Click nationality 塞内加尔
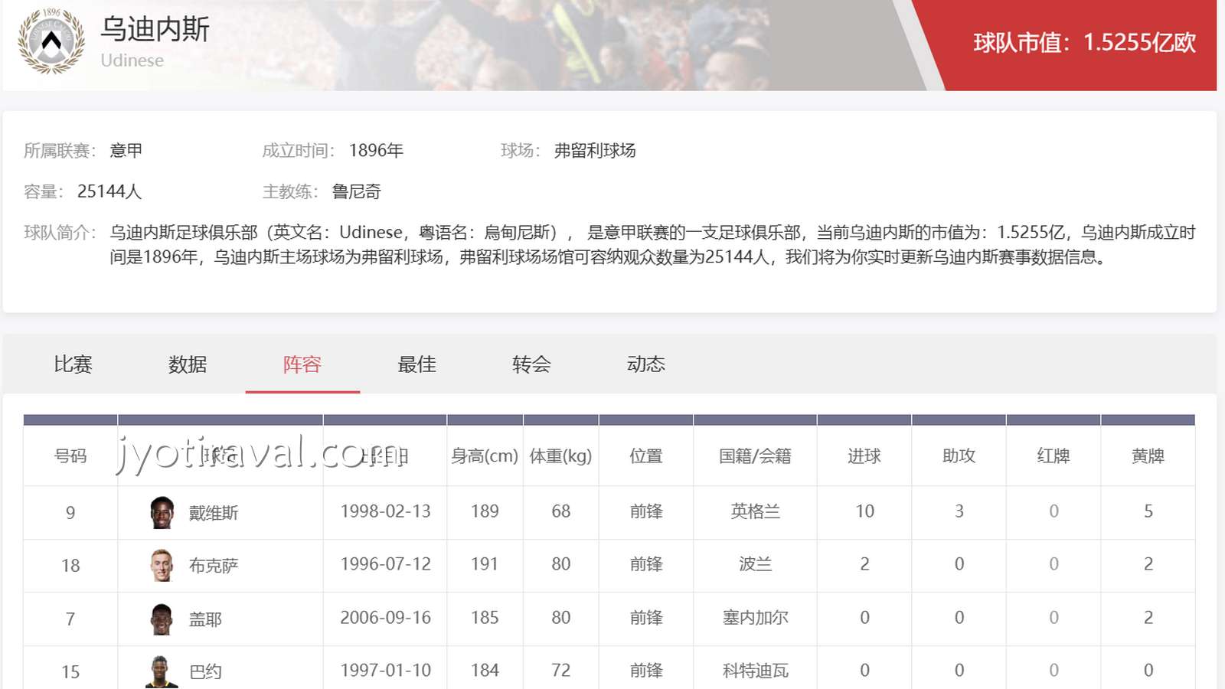1225x689 pixels. click(755, 618)
